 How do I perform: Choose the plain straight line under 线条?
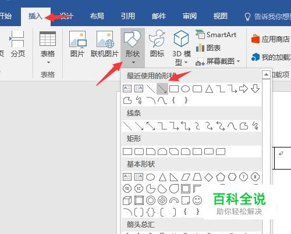tap(127, 126)
